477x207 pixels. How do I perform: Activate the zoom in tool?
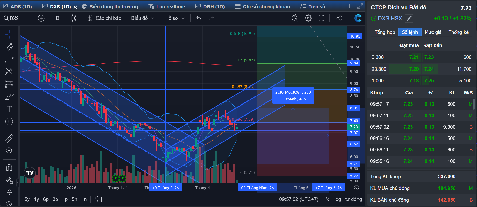click(x=9, y=151)
